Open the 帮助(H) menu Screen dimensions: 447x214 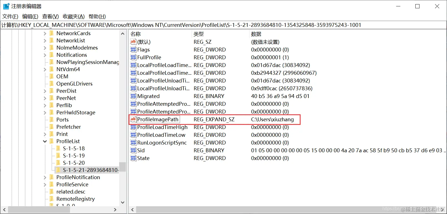click(x=97, y=17)
